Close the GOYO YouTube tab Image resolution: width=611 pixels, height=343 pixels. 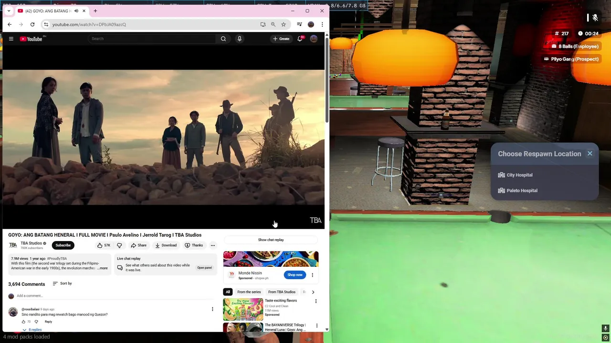click(84, 11)
